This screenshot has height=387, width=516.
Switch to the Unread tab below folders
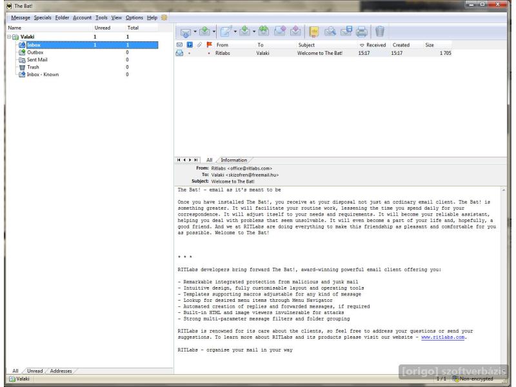click(35, 371)
